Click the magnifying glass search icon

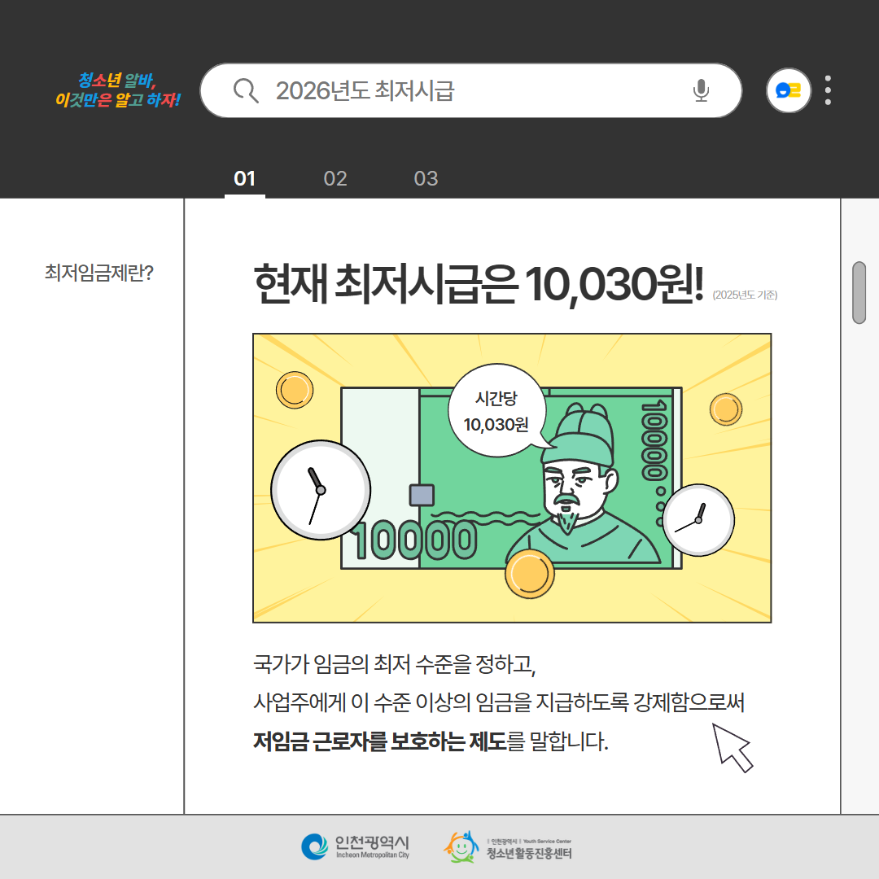(x=245, y=90)
